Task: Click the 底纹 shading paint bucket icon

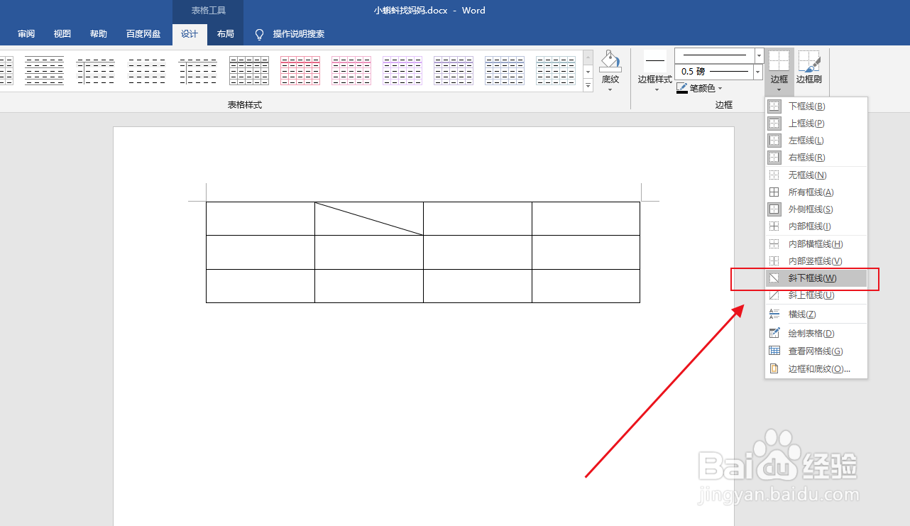Action: pos(610,61)
